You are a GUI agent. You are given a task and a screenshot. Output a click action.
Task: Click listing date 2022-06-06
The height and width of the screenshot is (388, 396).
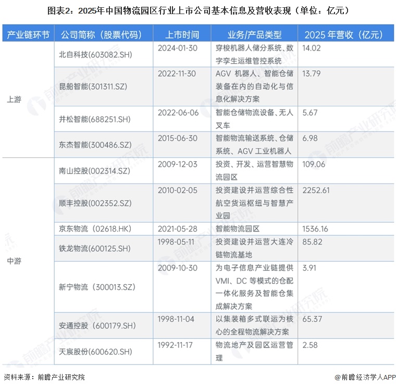(178, 113)
